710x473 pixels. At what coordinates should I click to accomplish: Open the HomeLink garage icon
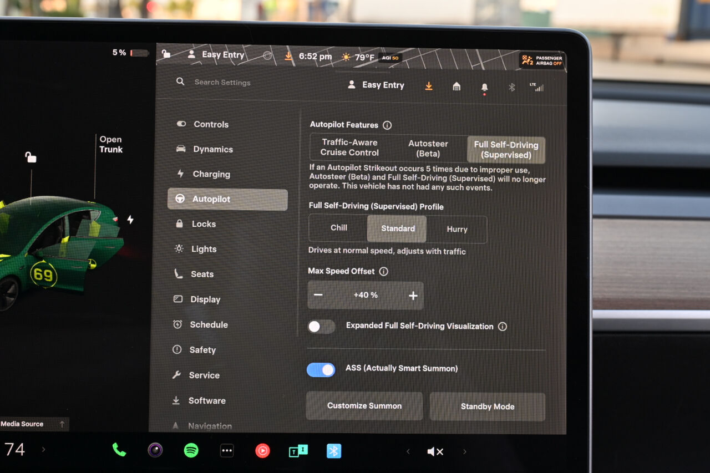(457, 87)
